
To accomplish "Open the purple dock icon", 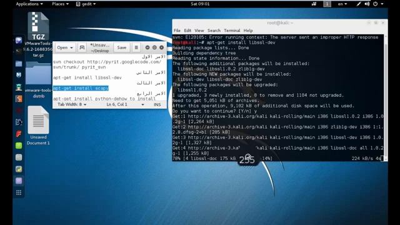I will click(19, 181).
